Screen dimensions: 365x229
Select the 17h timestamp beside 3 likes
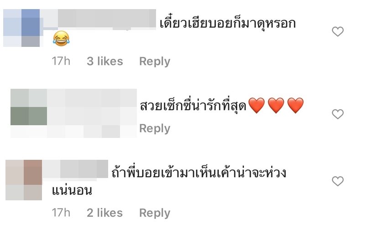click(61, 61)
